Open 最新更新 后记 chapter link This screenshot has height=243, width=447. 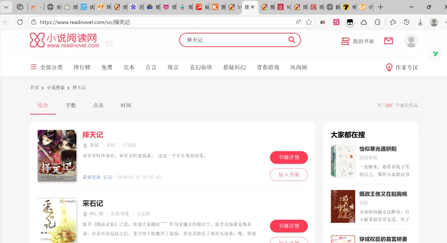(97, 177)
